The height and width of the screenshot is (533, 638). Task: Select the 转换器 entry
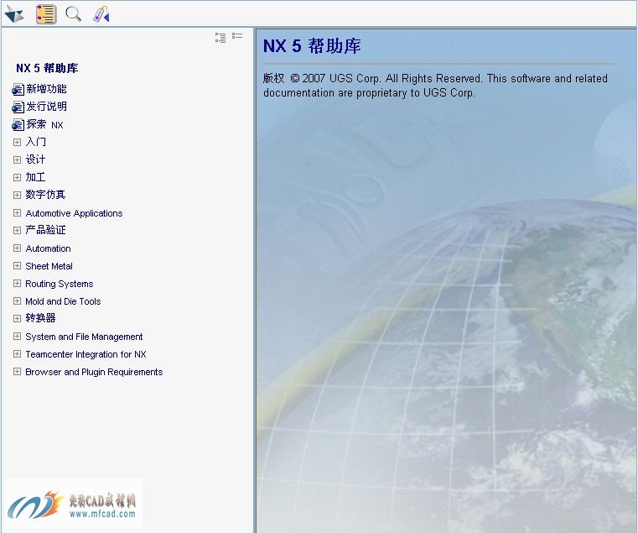coord(40,318)
